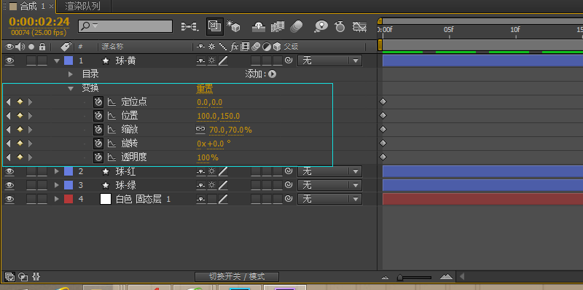This screenshot has width=583, height=290.
Task: Click red label swatch of 白色 固态层 1
Action: point(69,199)
